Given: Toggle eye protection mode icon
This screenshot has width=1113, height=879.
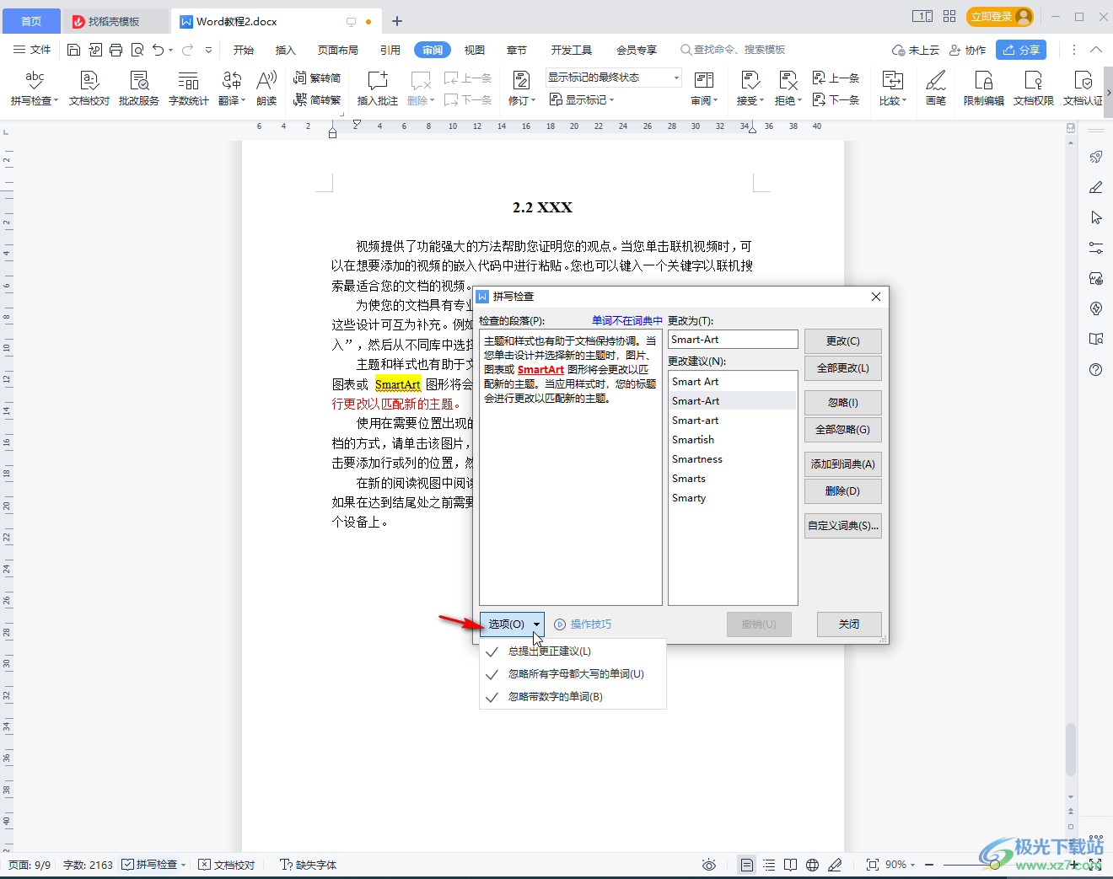Looking at the screenshot, I should tap(709, 865).
